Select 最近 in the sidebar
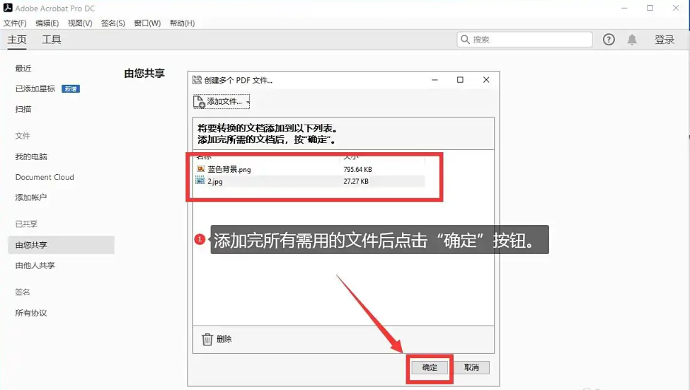Screen dimensions: 690x390 23,68
